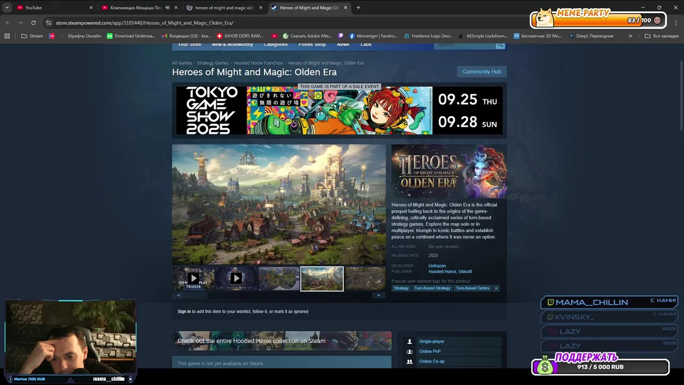Select the highlighted castle screenshot thumbnail
Screen dimensions: 684x385
pyautogui.click(x=322, y=279)
